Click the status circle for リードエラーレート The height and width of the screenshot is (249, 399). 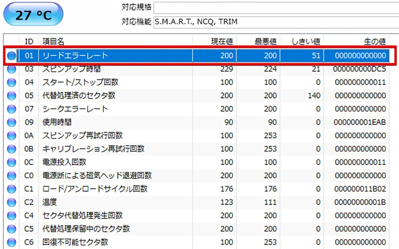12,56
